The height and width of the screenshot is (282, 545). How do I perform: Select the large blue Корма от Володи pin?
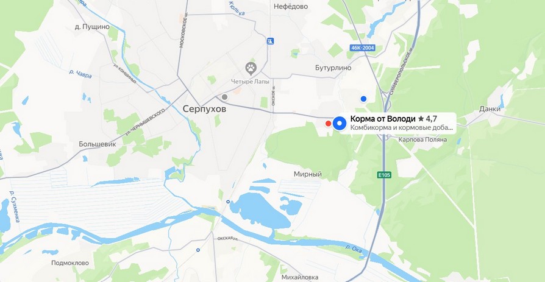coord(340,123)
